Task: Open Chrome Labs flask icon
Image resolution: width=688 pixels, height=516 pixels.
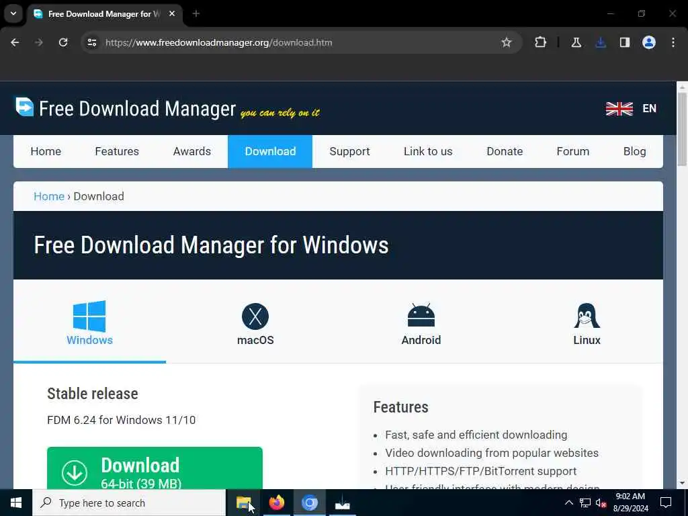Action: 576,42
